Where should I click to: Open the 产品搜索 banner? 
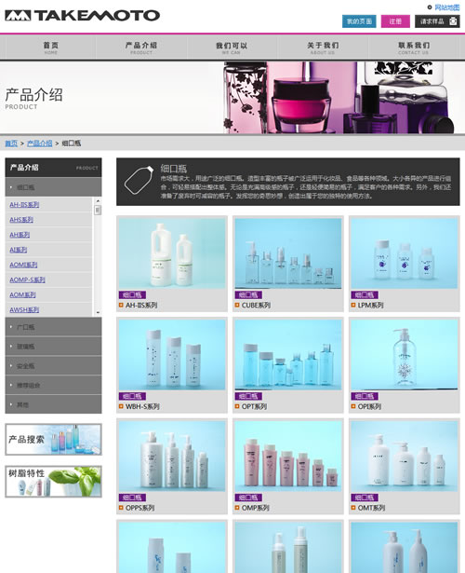click(x=53, y=439)
